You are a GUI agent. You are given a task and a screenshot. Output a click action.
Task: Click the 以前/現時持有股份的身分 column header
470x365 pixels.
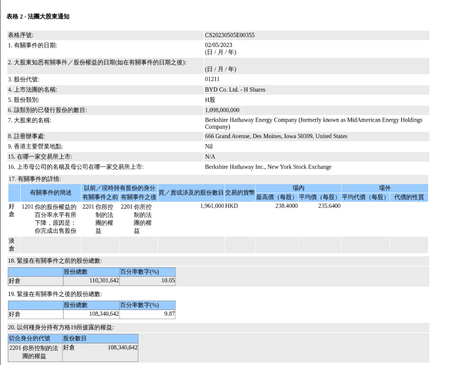point(119,188)
